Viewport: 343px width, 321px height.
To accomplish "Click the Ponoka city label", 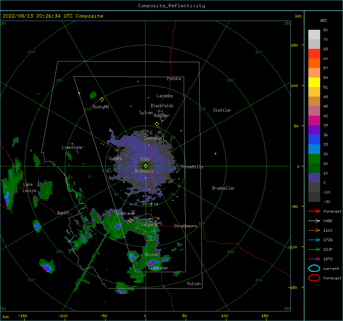I will 174,79.
